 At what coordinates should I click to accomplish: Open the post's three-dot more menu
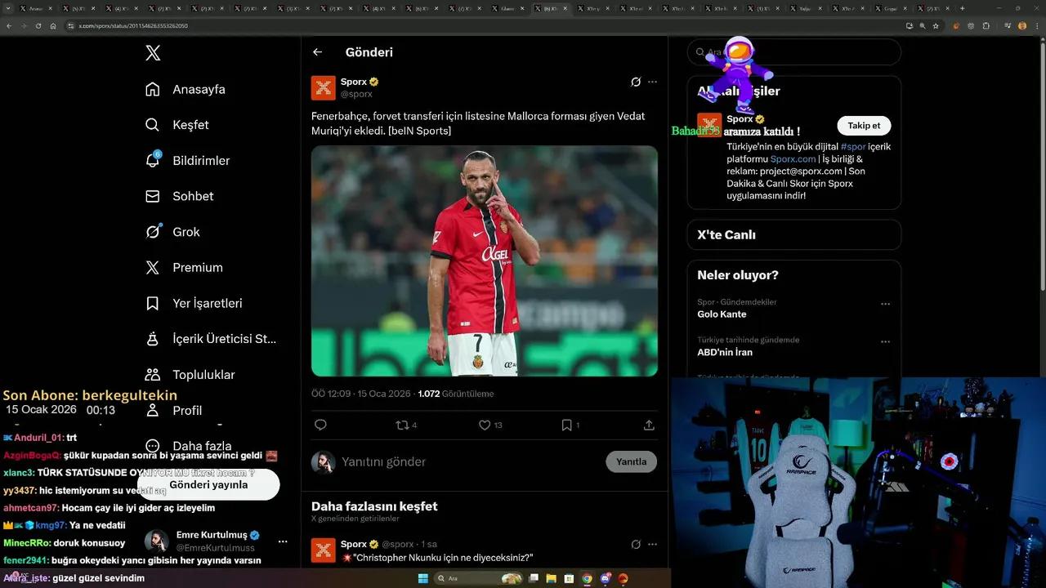(x=652, y=82)
